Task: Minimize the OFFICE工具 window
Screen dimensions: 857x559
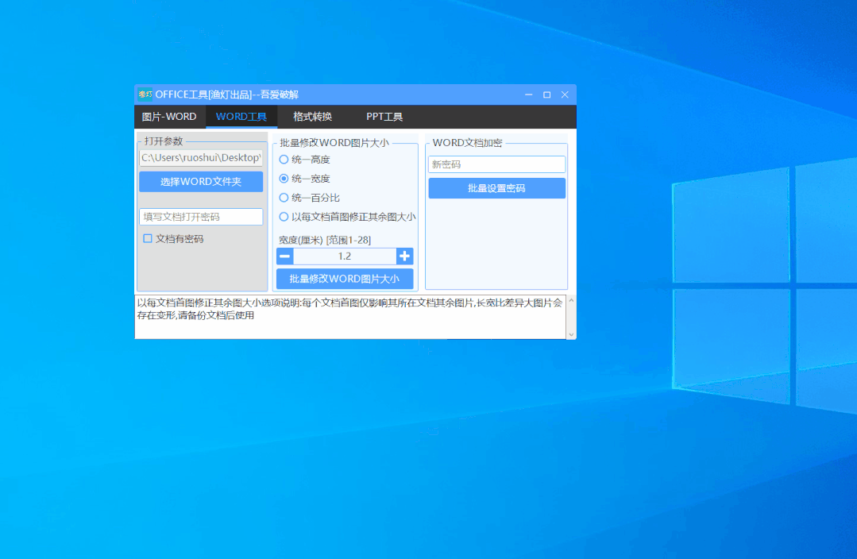Action: tap(528, 94)
